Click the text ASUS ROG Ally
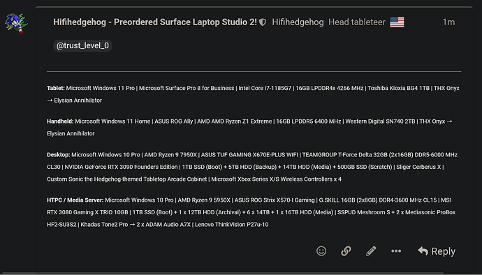 tap(174, 121)
